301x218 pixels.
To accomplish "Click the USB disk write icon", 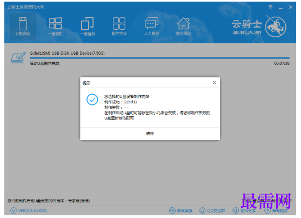I will click(x=18, y=57).
